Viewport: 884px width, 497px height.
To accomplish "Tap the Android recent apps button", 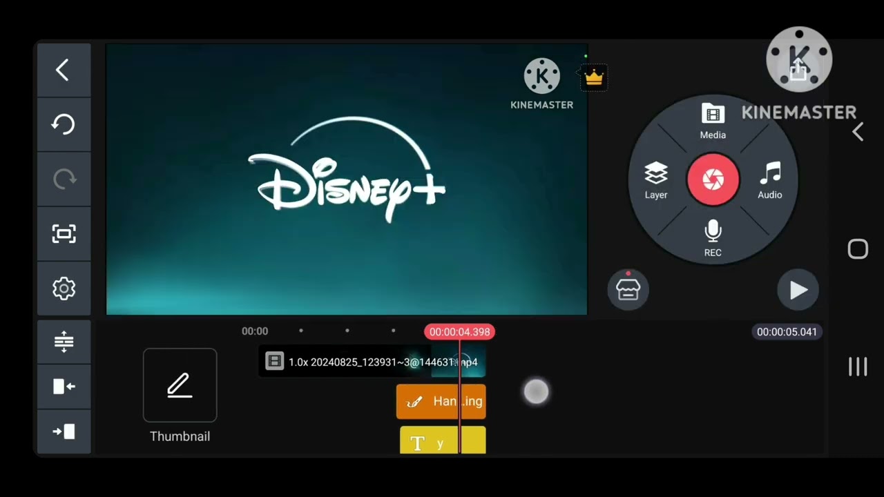I will 858,367.
